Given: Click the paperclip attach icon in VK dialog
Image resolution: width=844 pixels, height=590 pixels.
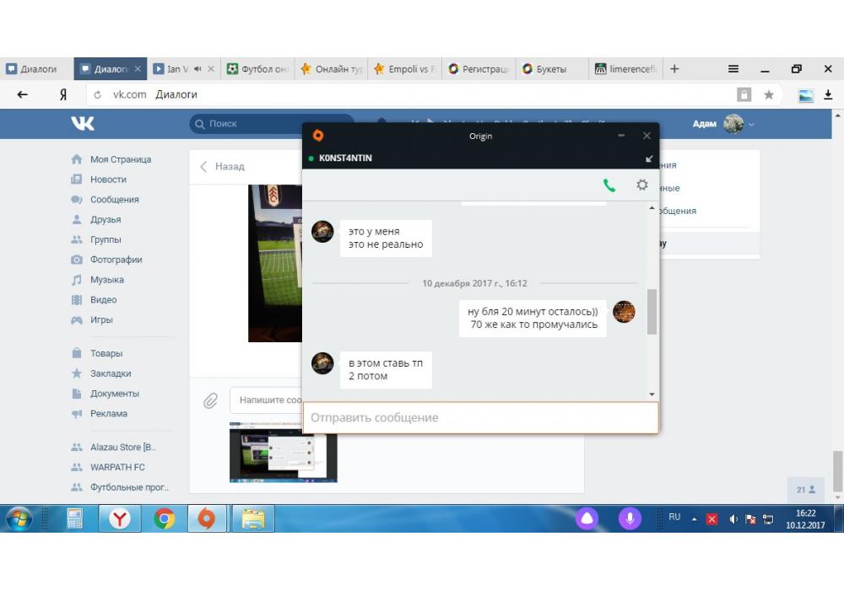Looking at the screenshot, I should [210, 400].
